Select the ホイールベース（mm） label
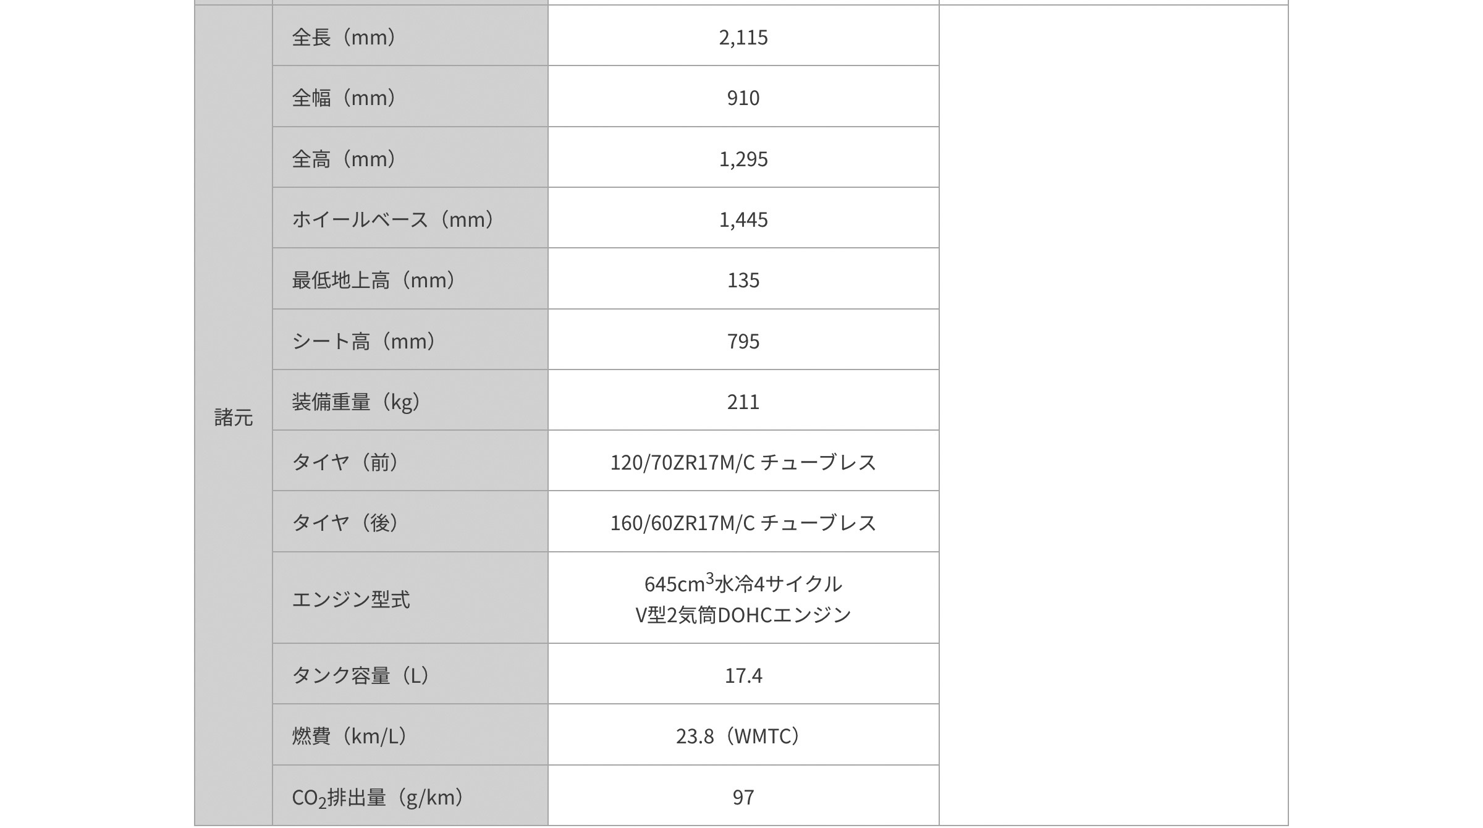1483x828 pixels. pyautogui.click(x=393, y=219)
